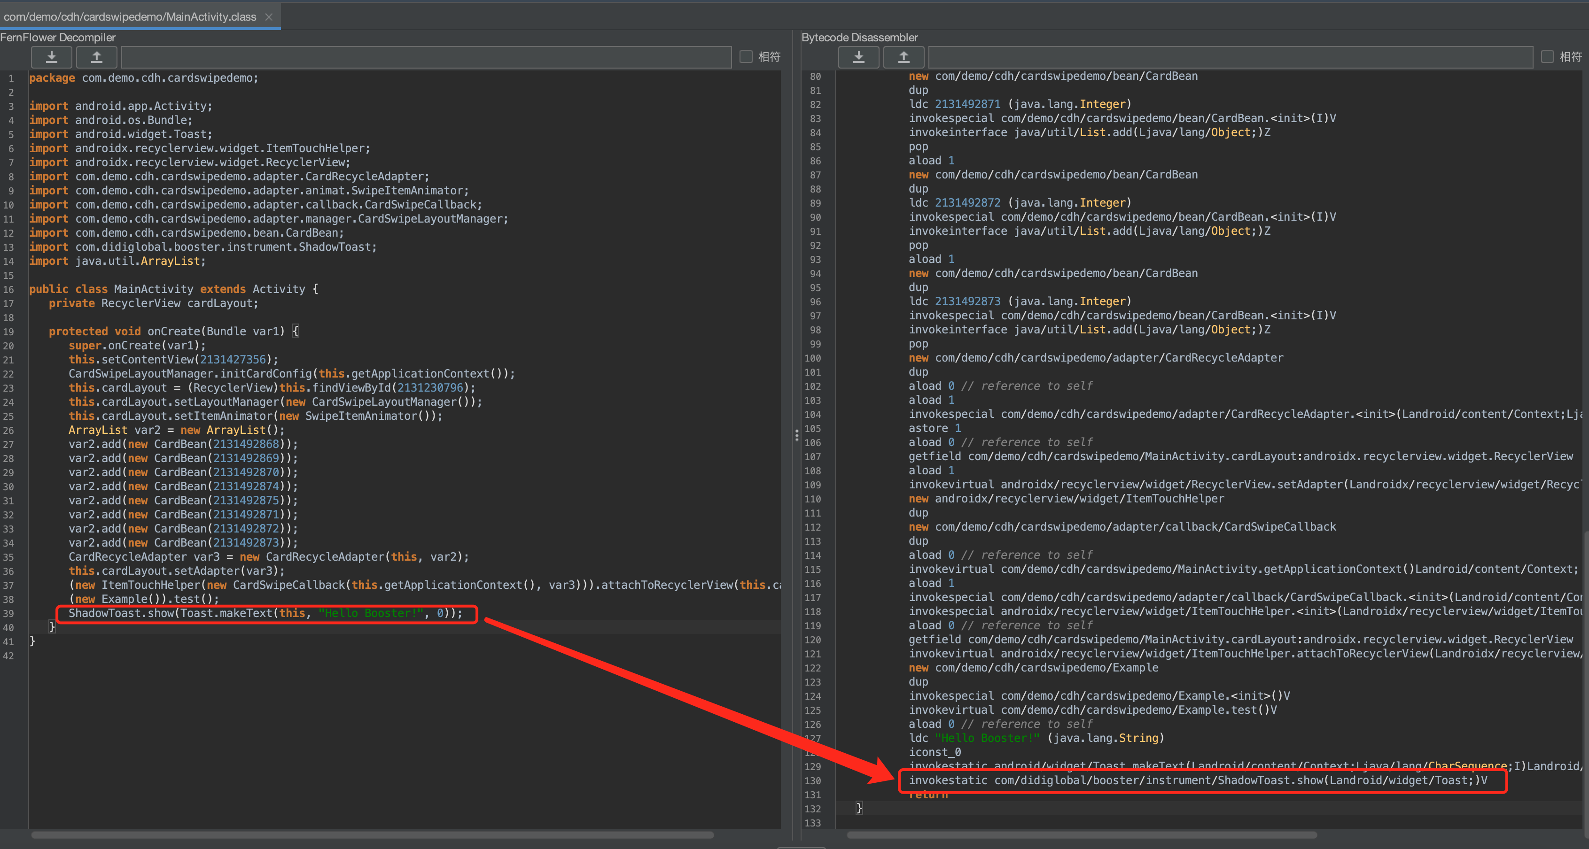The height and width of the screenshot is (849, 1589).
Task: Click FernFlower search previous up-arrow button
Action: (97, 57)
